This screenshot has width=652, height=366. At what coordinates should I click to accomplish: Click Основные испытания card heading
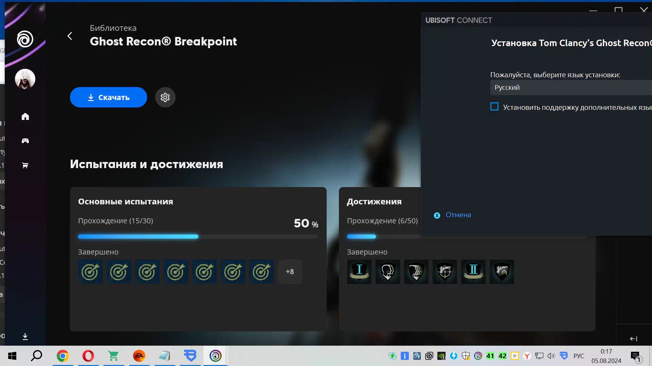[x=126, y=202]
